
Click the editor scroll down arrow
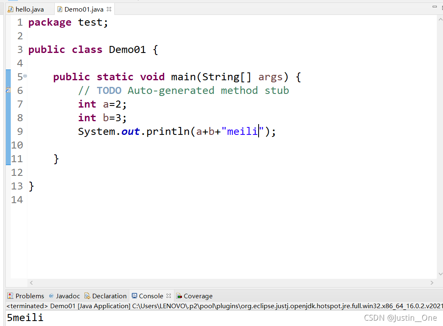point(440,274)
